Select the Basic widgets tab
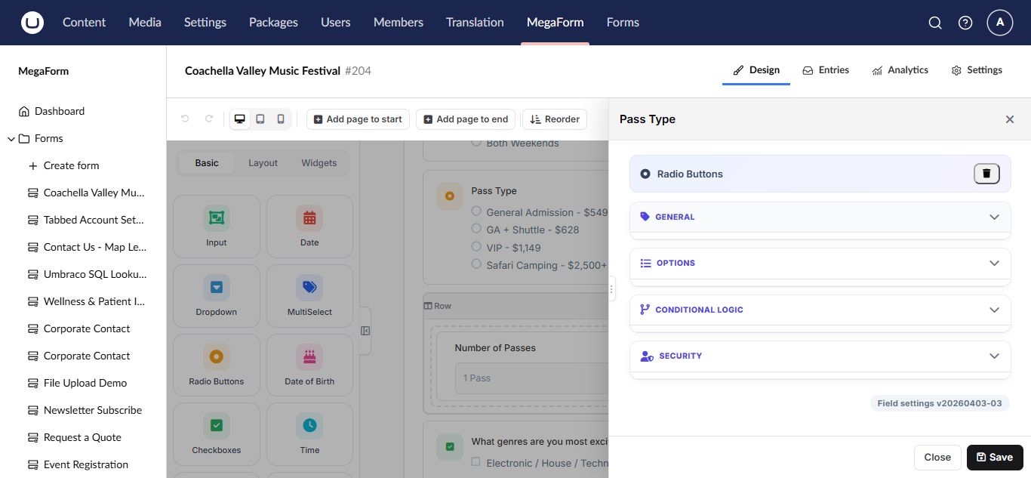The image size is (1031, 478). 207,163
